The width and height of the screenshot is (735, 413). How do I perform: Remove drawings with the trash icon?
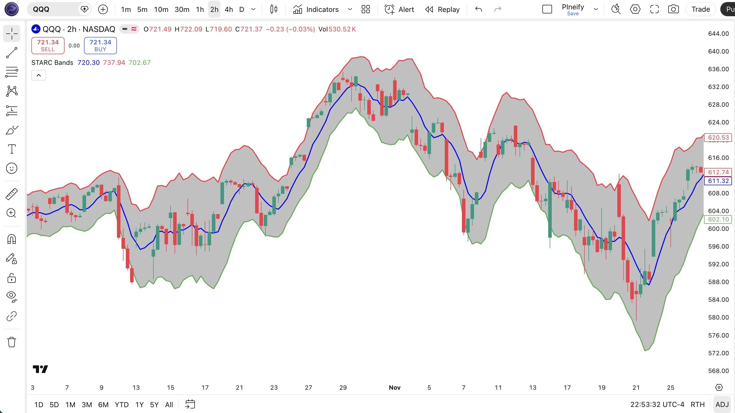pyautogui.click(x=12, y=342)
